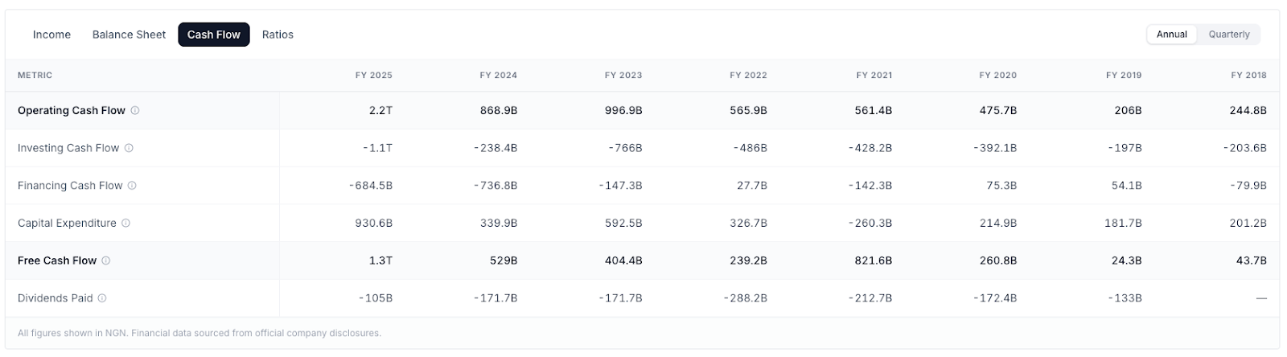1287x357 pixels.
Task: Click FY 2025 Operating Cash Flow value 2.2T
Action: 380,110
